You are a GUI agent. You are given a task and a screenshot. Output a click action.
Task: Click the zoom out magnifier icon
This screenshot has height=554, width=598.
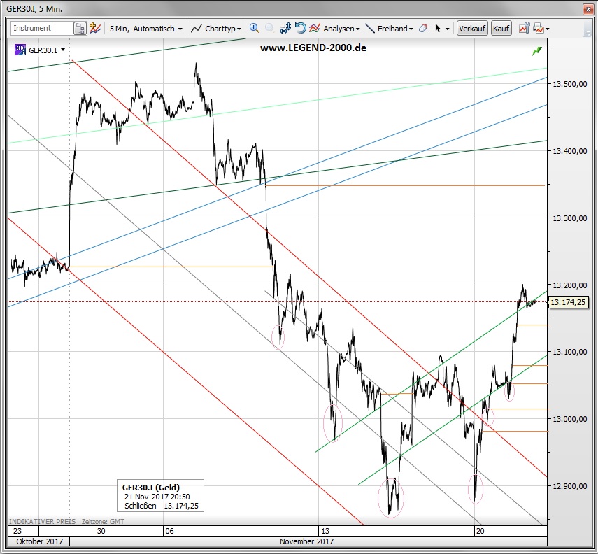coord(269,28)
